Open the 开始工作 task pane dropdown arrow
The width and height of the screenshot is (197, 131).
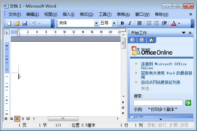(x=184, y=33)
